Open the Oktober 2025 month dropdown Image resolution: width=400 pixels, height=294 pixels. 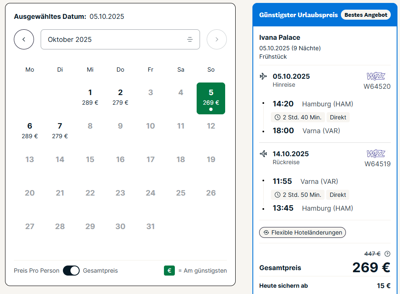click(120, 39)
